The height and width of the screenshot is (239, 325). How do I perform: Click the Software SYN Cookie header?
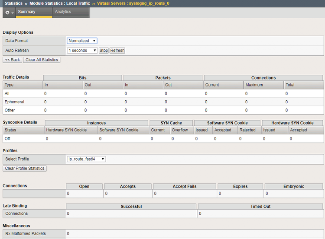227,123
